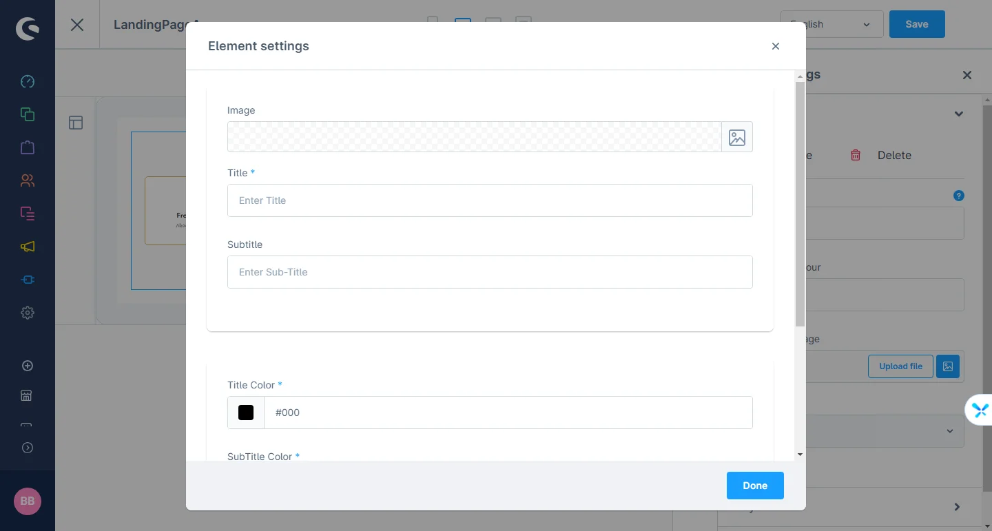992x531 pixels.
Task: Click the Done button
Action: click(x=755, y=486)
